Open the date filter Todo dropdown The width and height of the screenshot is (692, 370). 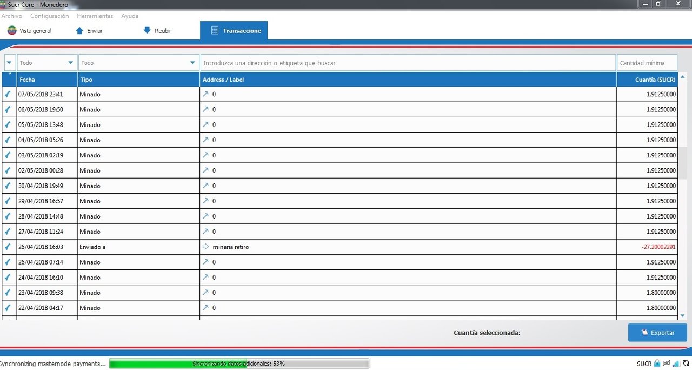47,63
